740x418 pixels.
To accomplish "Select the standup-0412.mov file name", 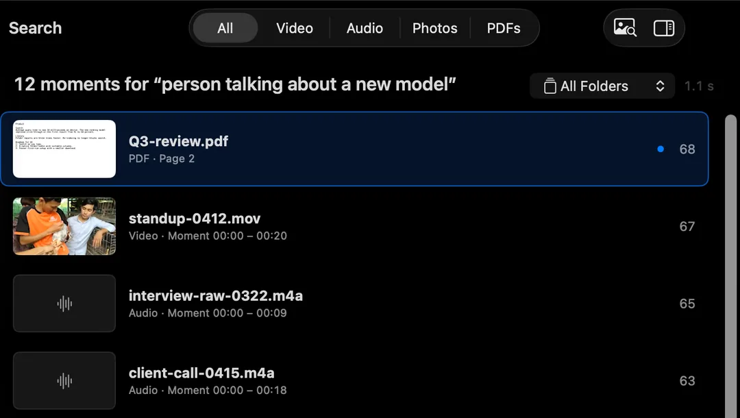I will click(195, 219).
